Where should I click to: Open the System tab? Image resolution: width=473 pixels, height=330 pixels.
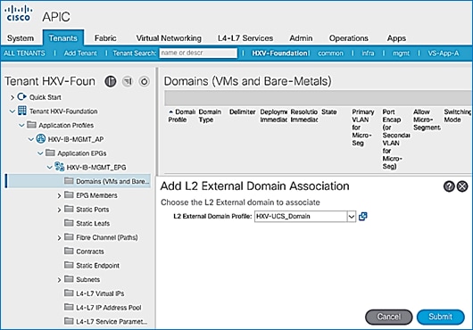(x=21, y=38)
